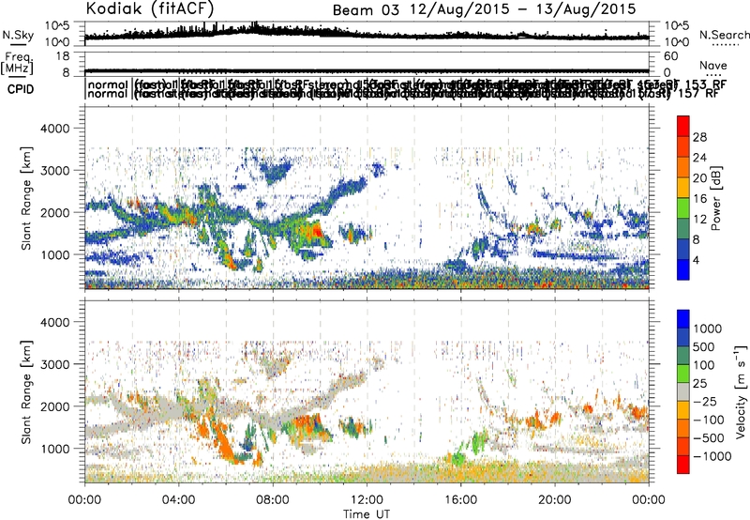The height and width of the screenshot is (520, 750).
Task: Pick the red segment atop the power colorbar
Action: 683,126
